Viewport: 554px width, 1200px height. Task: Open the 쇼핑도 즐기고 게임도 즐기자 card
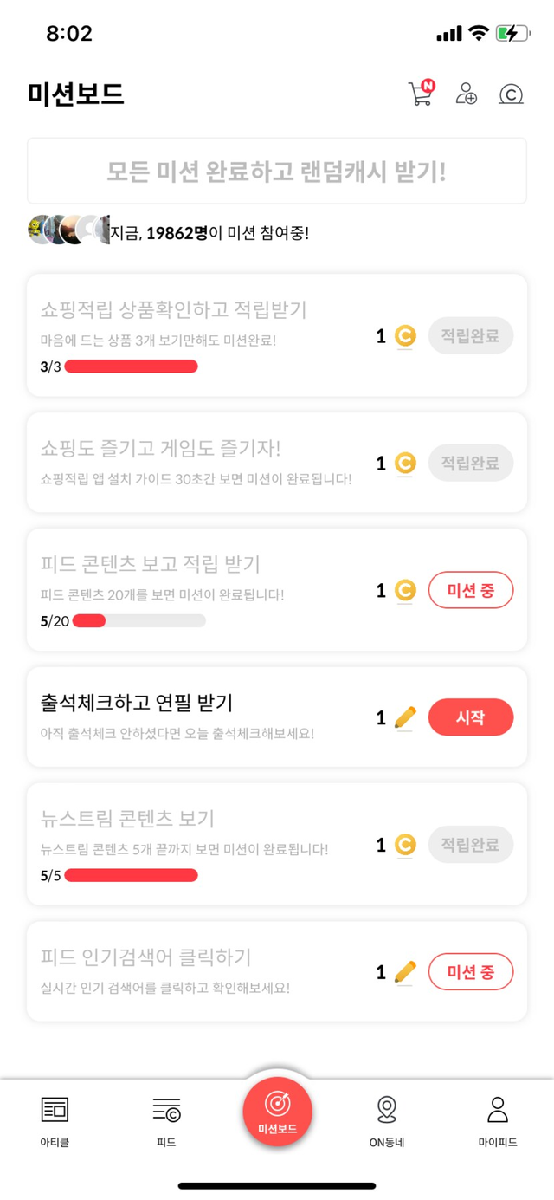pos(199,463)
